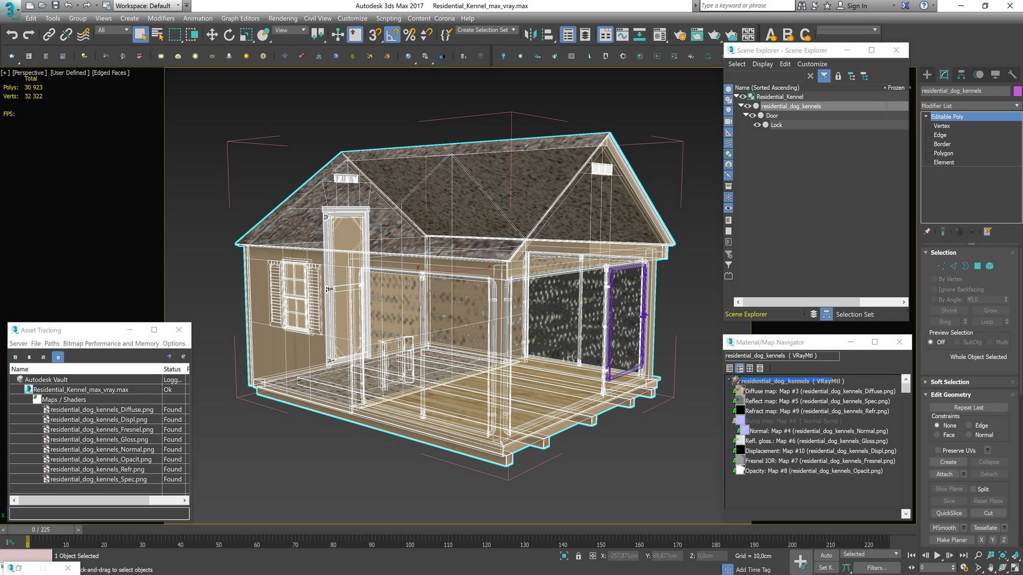Toggle visibility of the Door object

coord(751,115)
